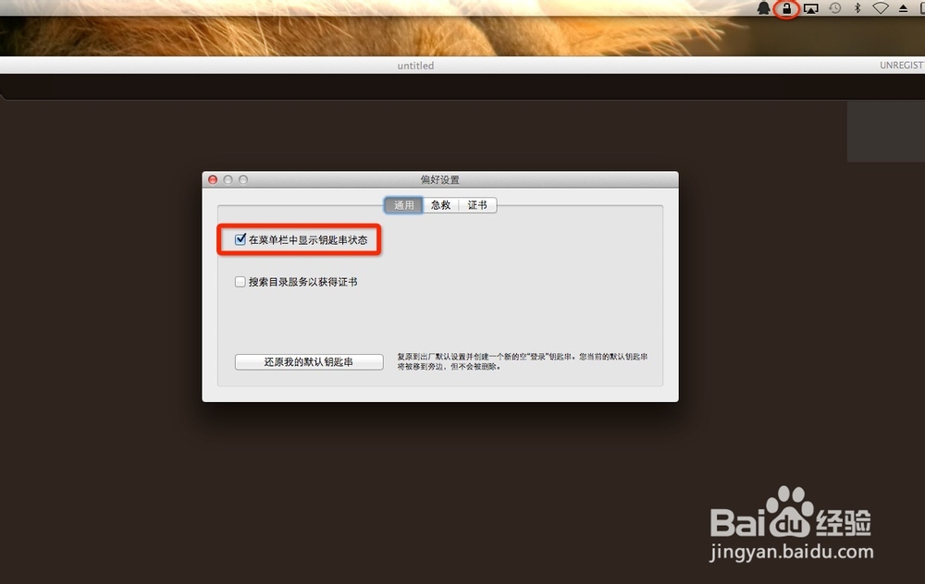Open the Time Machine menu bar icon
925x584 pixels.
[x=835, y=8]
